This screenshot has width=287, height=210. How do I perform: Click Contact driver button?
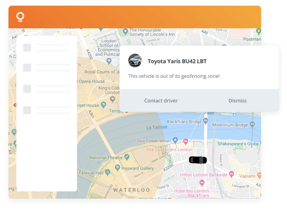pyautogui.click(x=161, y=100)
